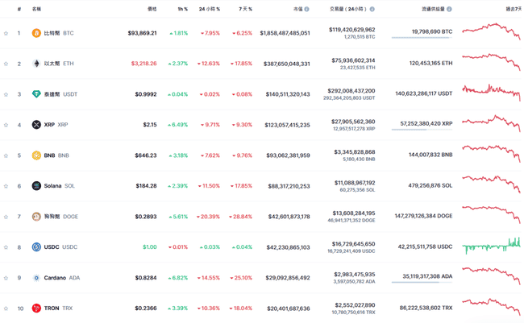Click 42,215,511,758 USDC supply value
The width and height of the screenshot is (524, 323).
[425, 246]
